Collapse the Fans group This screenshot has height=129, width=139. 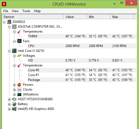[14, 41]
